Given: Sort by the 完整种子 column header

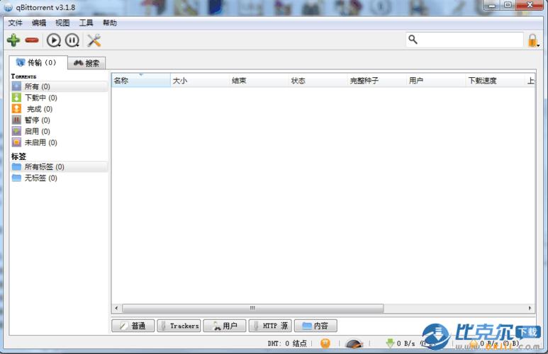Looking at the screenshot, I should click(377, 81).
